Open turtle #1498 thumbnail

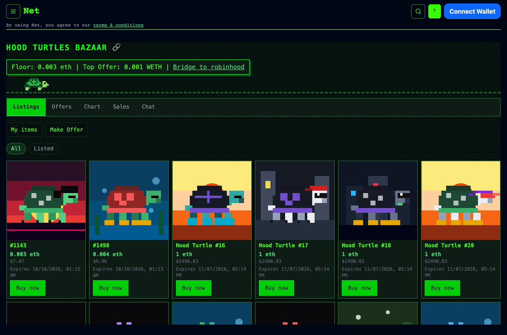pos(129,200)
